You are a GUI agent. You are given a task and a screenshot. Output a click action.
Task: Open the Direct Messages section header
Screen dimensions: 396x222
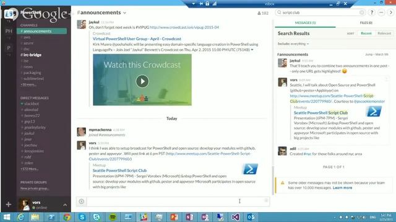click(35, 98)
